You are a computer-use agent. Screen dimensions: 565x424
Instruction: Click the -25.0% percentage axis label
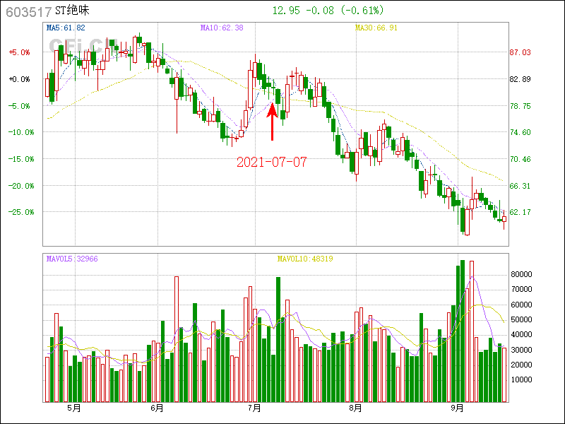(19, 212)
